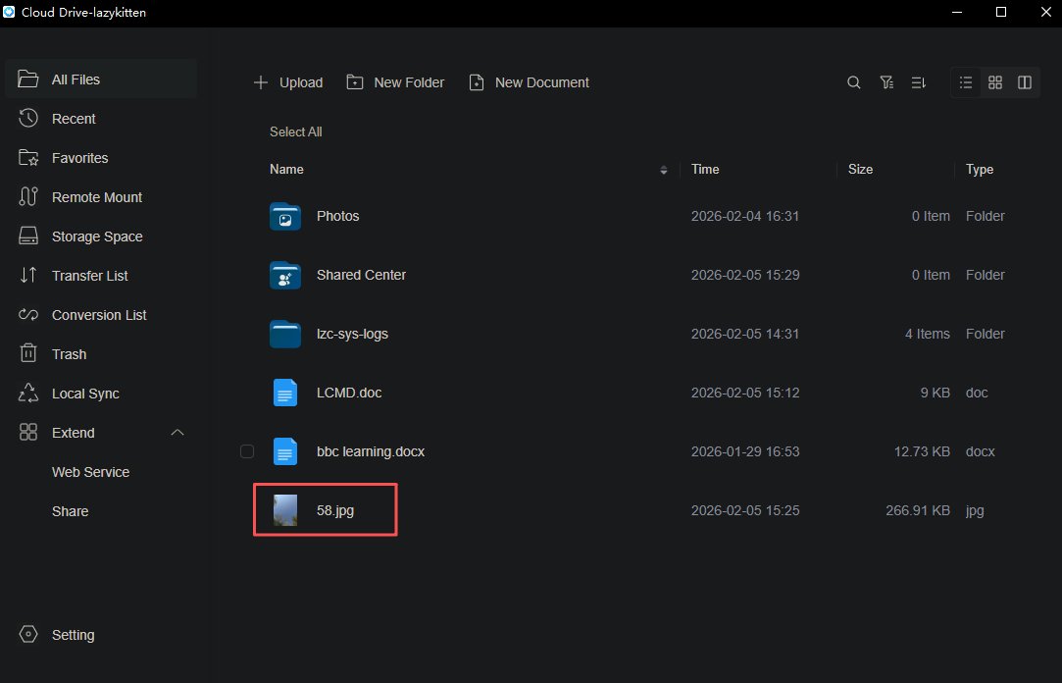
Task: Click the filter funnel icon
Action: coord(885,82)
